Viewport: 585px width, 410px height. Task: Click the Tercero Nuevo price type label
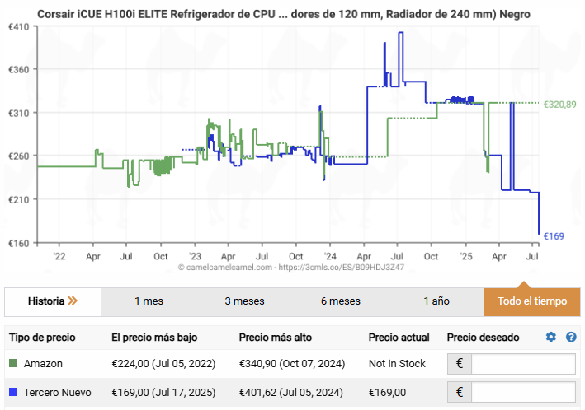click(x=58, y=392)
